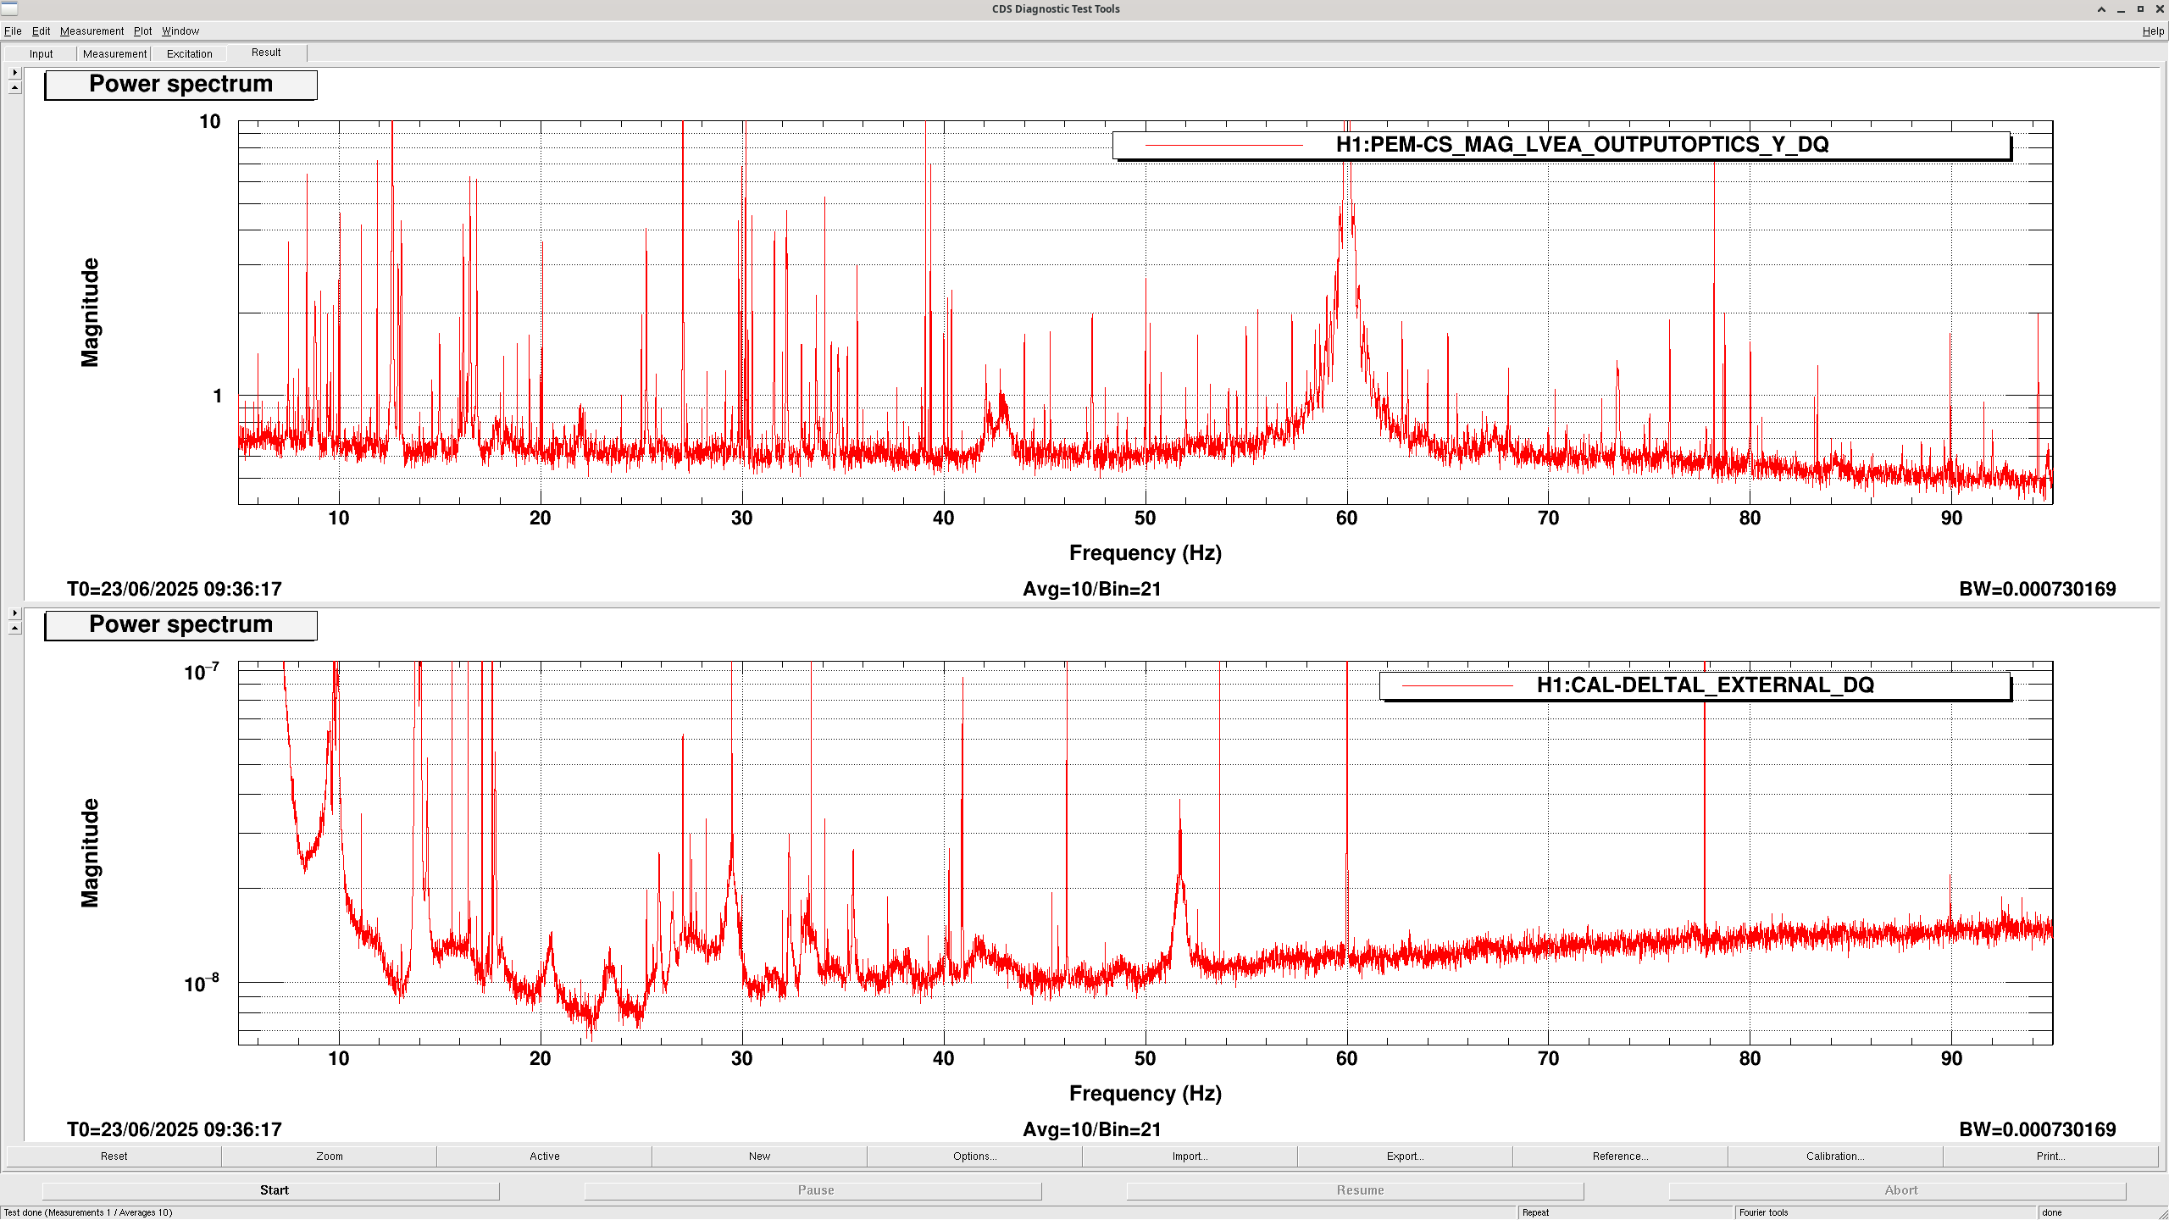Open the Plot menu
The image size is (2169, 1220).
click(142, 31)
